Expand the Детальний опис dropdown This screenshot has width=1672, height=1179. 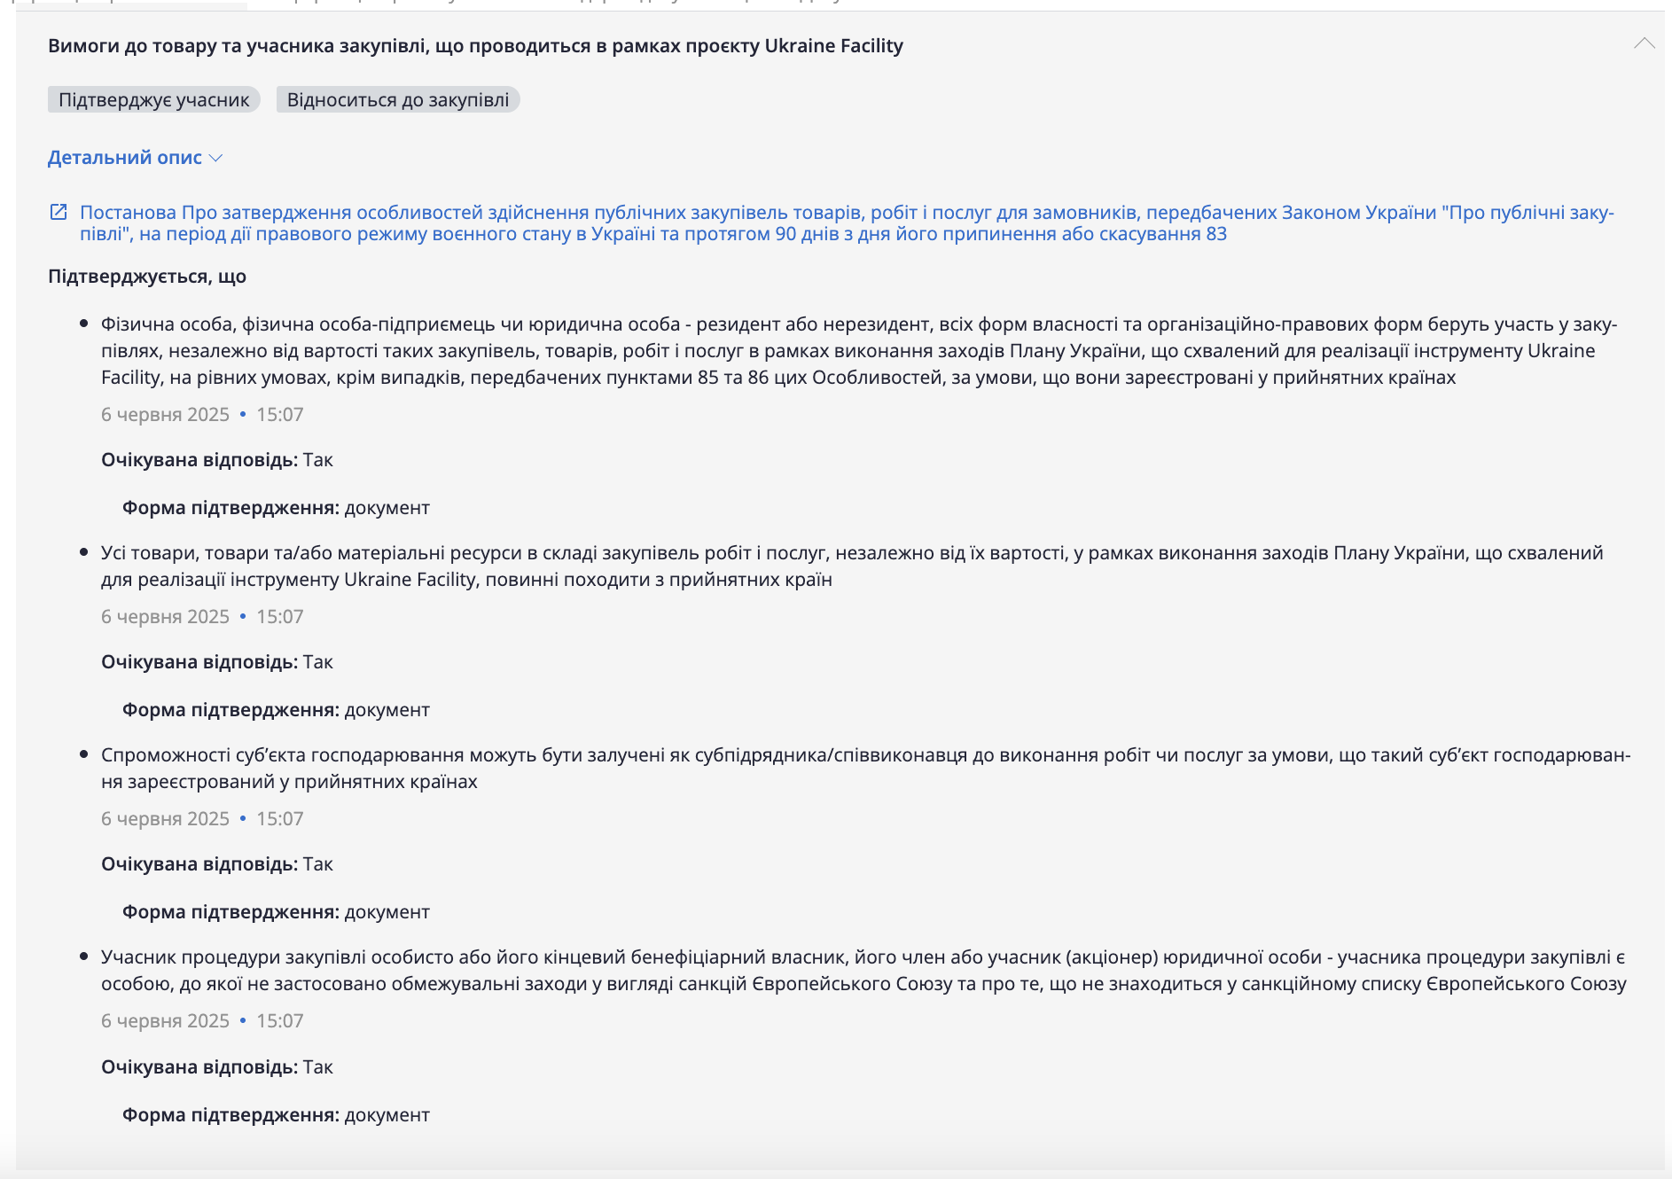[x=135, y=158]
